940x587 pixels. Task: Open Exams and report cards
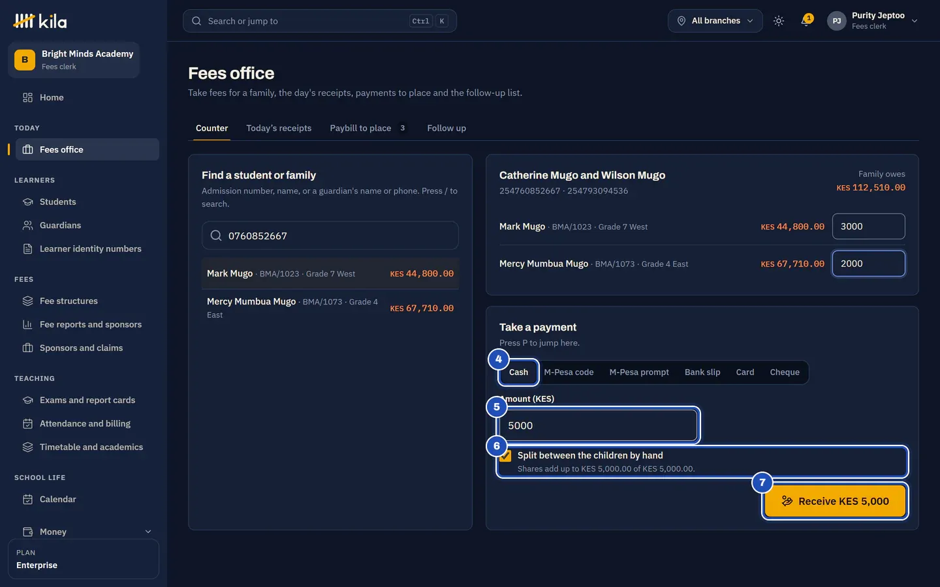[x=87, y=400]
